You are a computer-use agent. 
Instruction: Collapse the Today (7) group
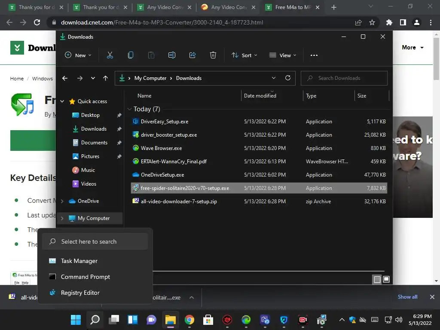129,109
